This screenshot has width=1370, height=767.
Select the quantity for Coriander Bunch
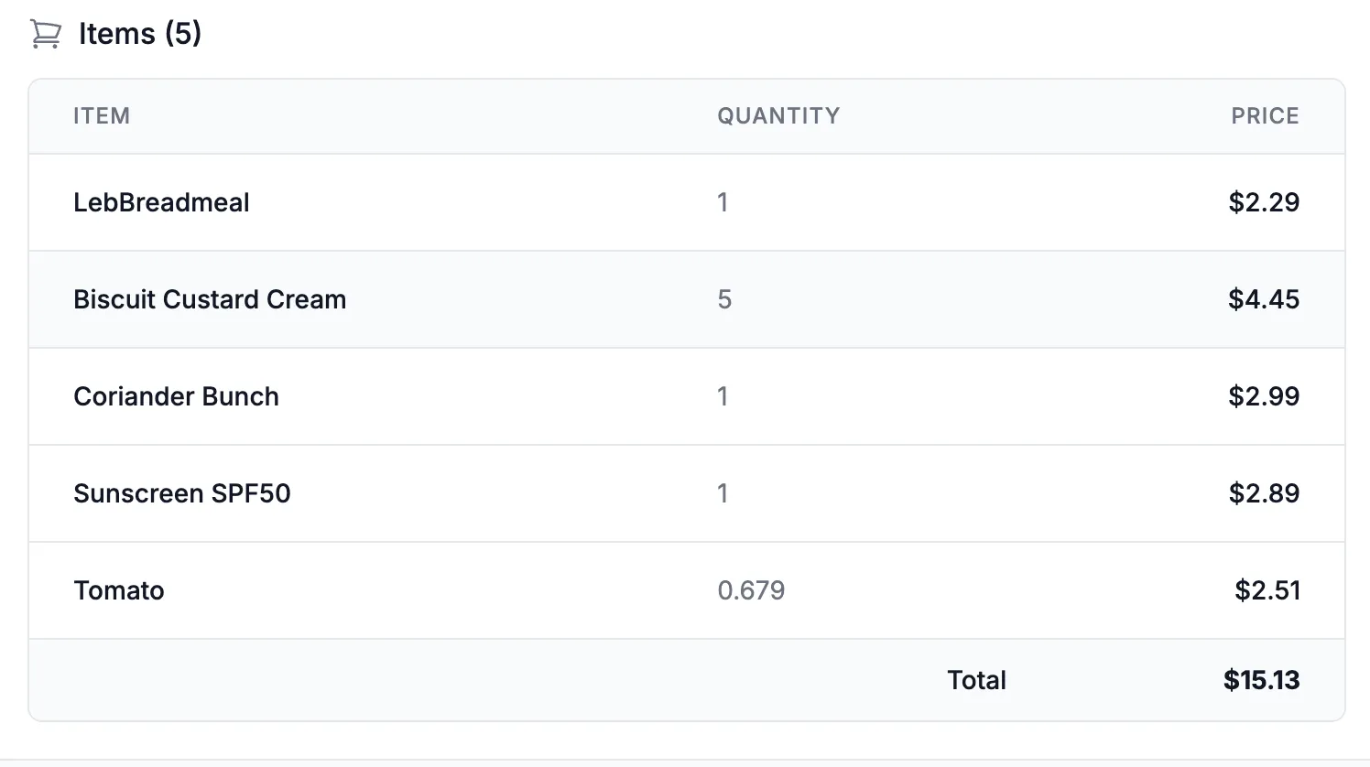coord(723,396)
